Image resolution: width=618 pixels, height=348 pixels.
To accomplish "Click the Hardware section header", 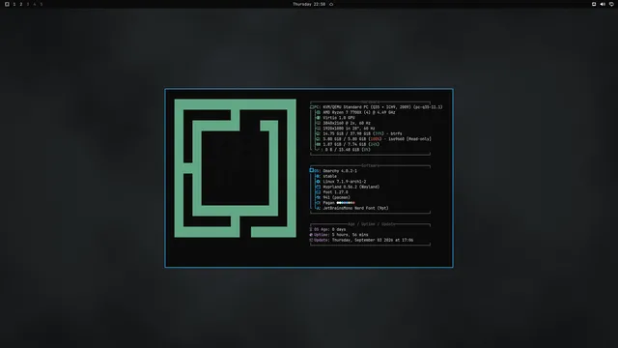I will [370, 101].
